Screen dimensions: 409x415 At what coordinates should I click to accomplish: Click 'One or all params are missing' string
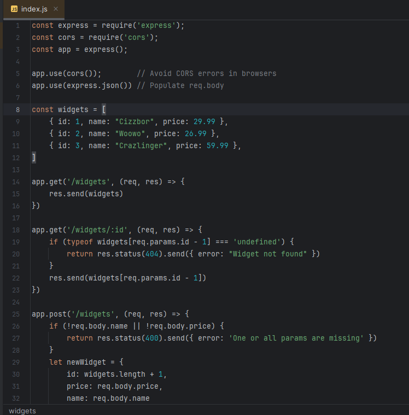coord(296,338)
